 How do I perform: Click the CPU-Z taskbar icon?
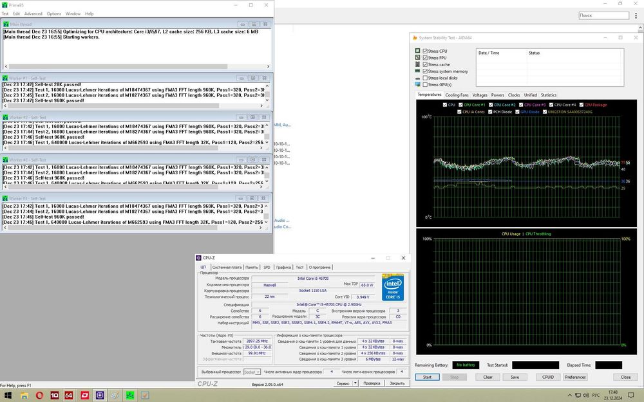tap(100, 395)
